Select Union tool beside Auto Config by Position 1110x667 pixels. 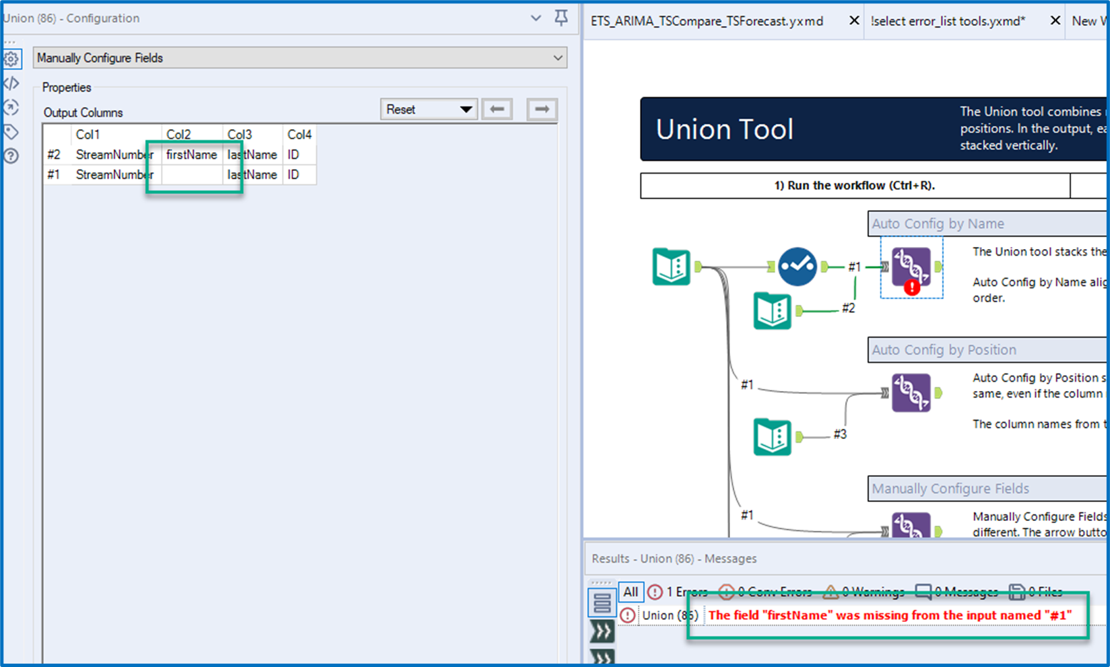click(x=911, y=392)
